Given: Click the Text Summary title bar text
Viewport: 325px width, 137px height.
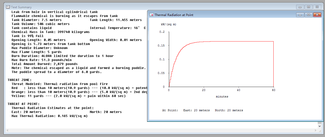Looking at the screenshot, I should (x=21, y=7).
